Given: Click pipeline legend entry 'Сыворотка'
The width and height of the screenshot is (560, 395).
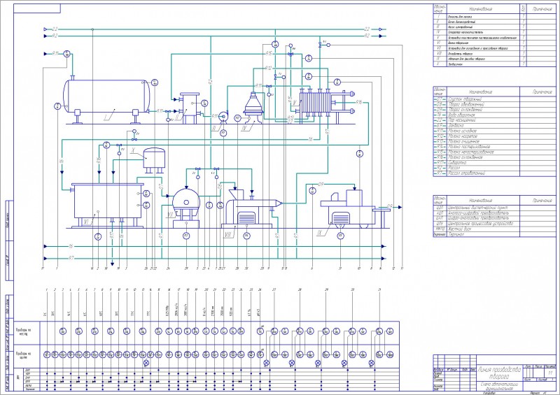Looking at the screenshot, I should 495,162.
